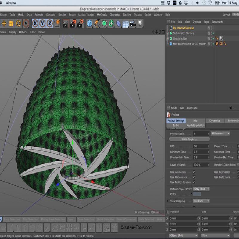Toggle the Y axis lock
239x239 pixels.
tap(42, 23)
